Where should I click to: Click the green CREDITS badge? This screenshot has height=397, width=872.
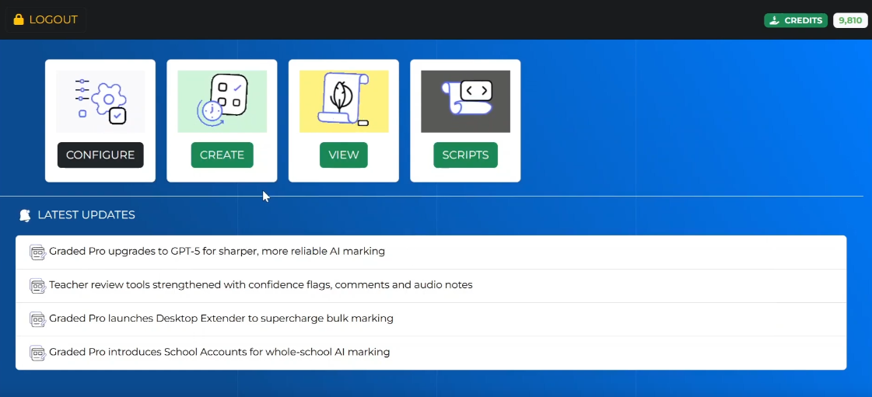tap(796, 20)
